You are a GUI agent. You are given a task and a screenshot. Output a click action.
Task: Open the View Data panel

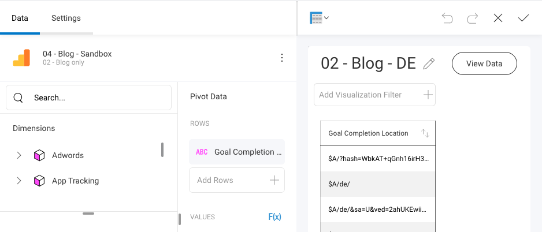[x=484, y=63]
